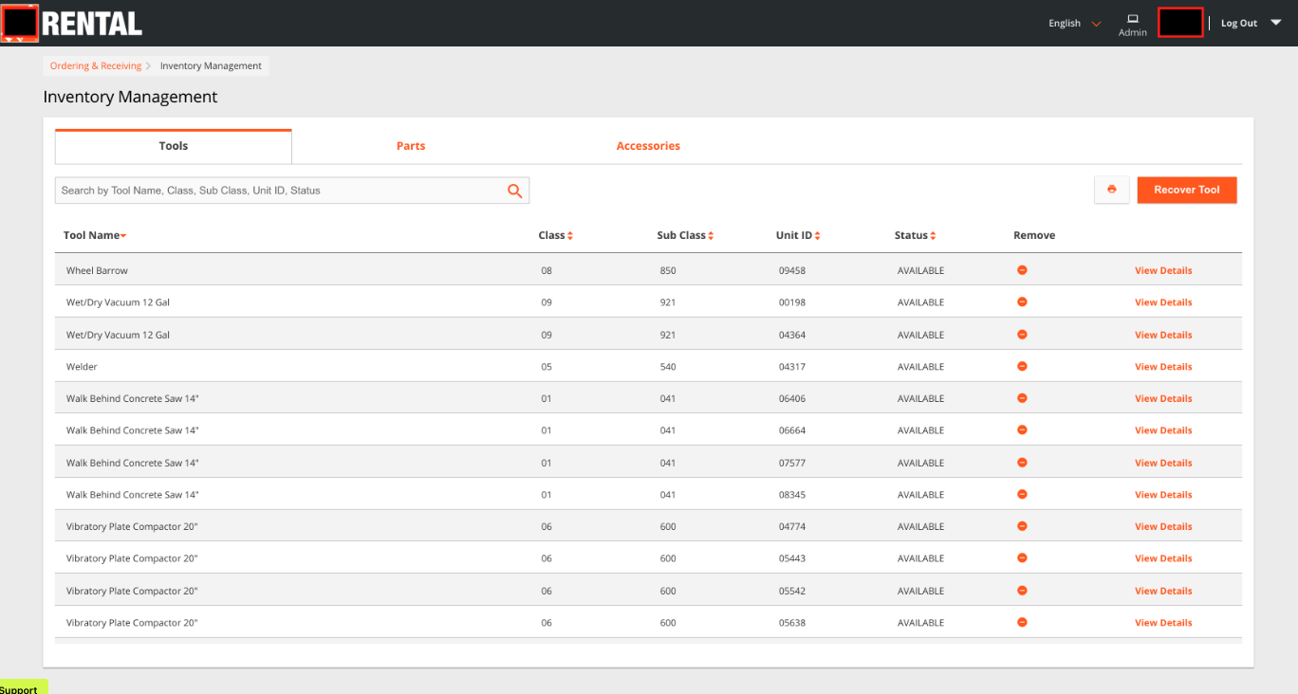Sort table by Unit ID column
The height and width of the screenshot is (694, 1298).
798,235
